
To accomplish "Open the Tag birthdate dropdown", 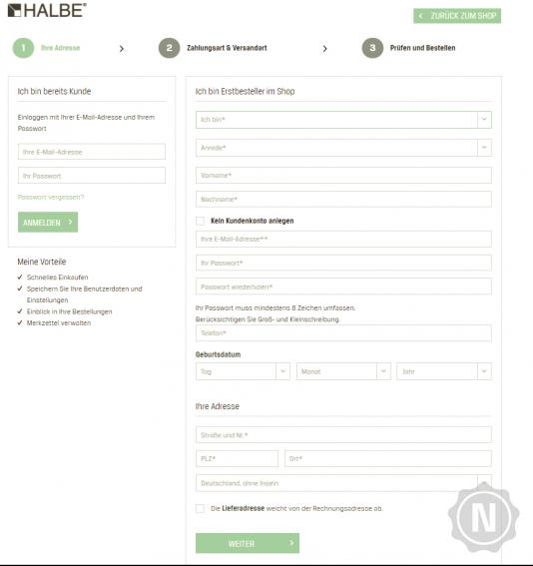I will [243, 371].
